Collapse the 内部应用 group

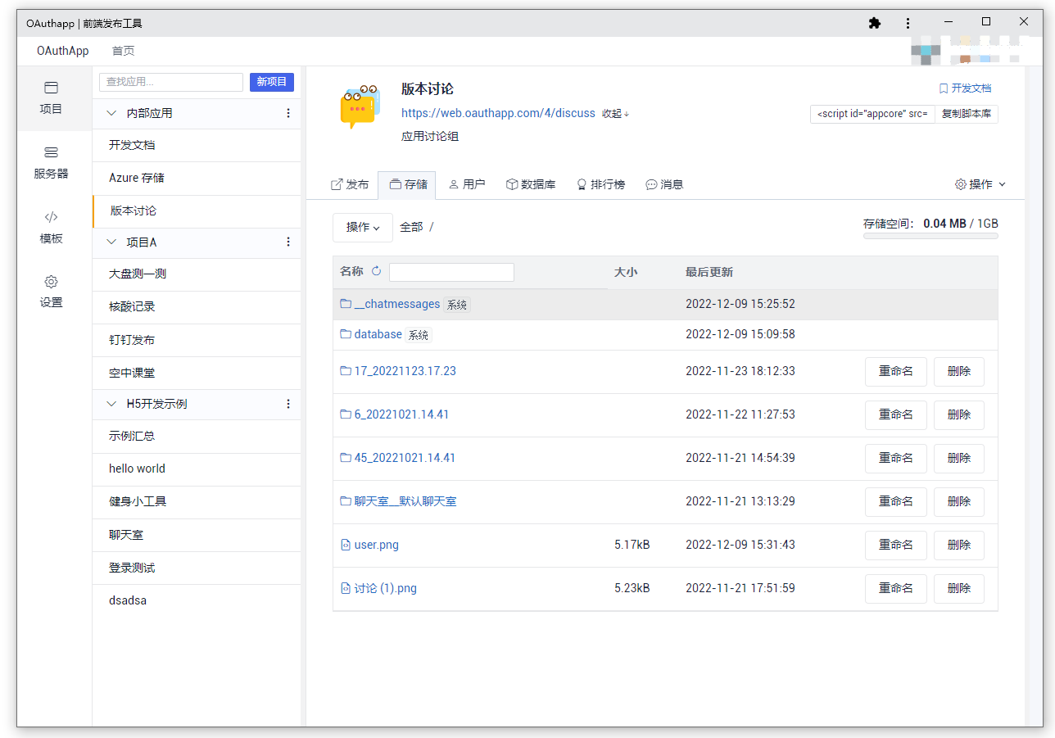tap(111, 112)
